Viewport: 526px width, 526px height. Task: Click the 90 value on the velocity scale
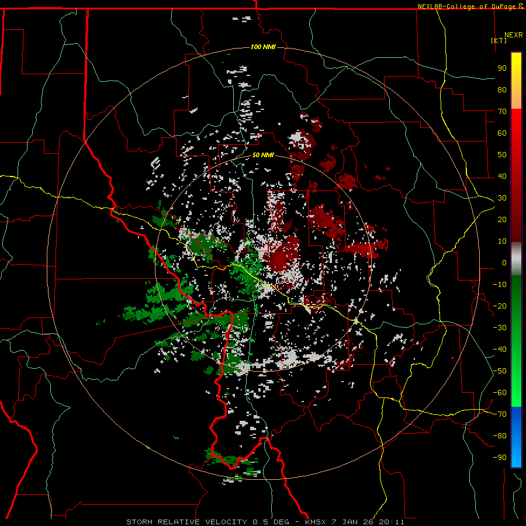(x=502, y=68)
